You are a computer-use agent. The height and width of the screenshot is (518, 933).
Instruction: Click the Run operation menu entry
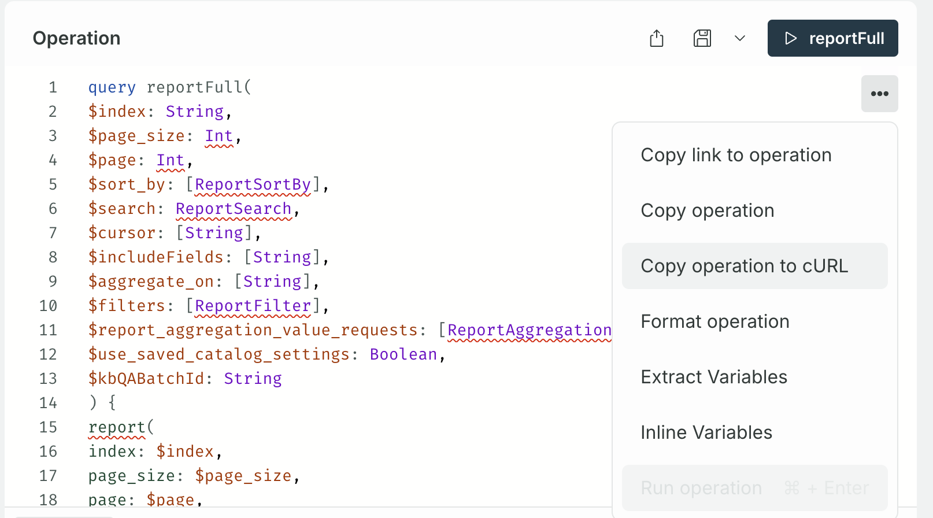[755, 488]
